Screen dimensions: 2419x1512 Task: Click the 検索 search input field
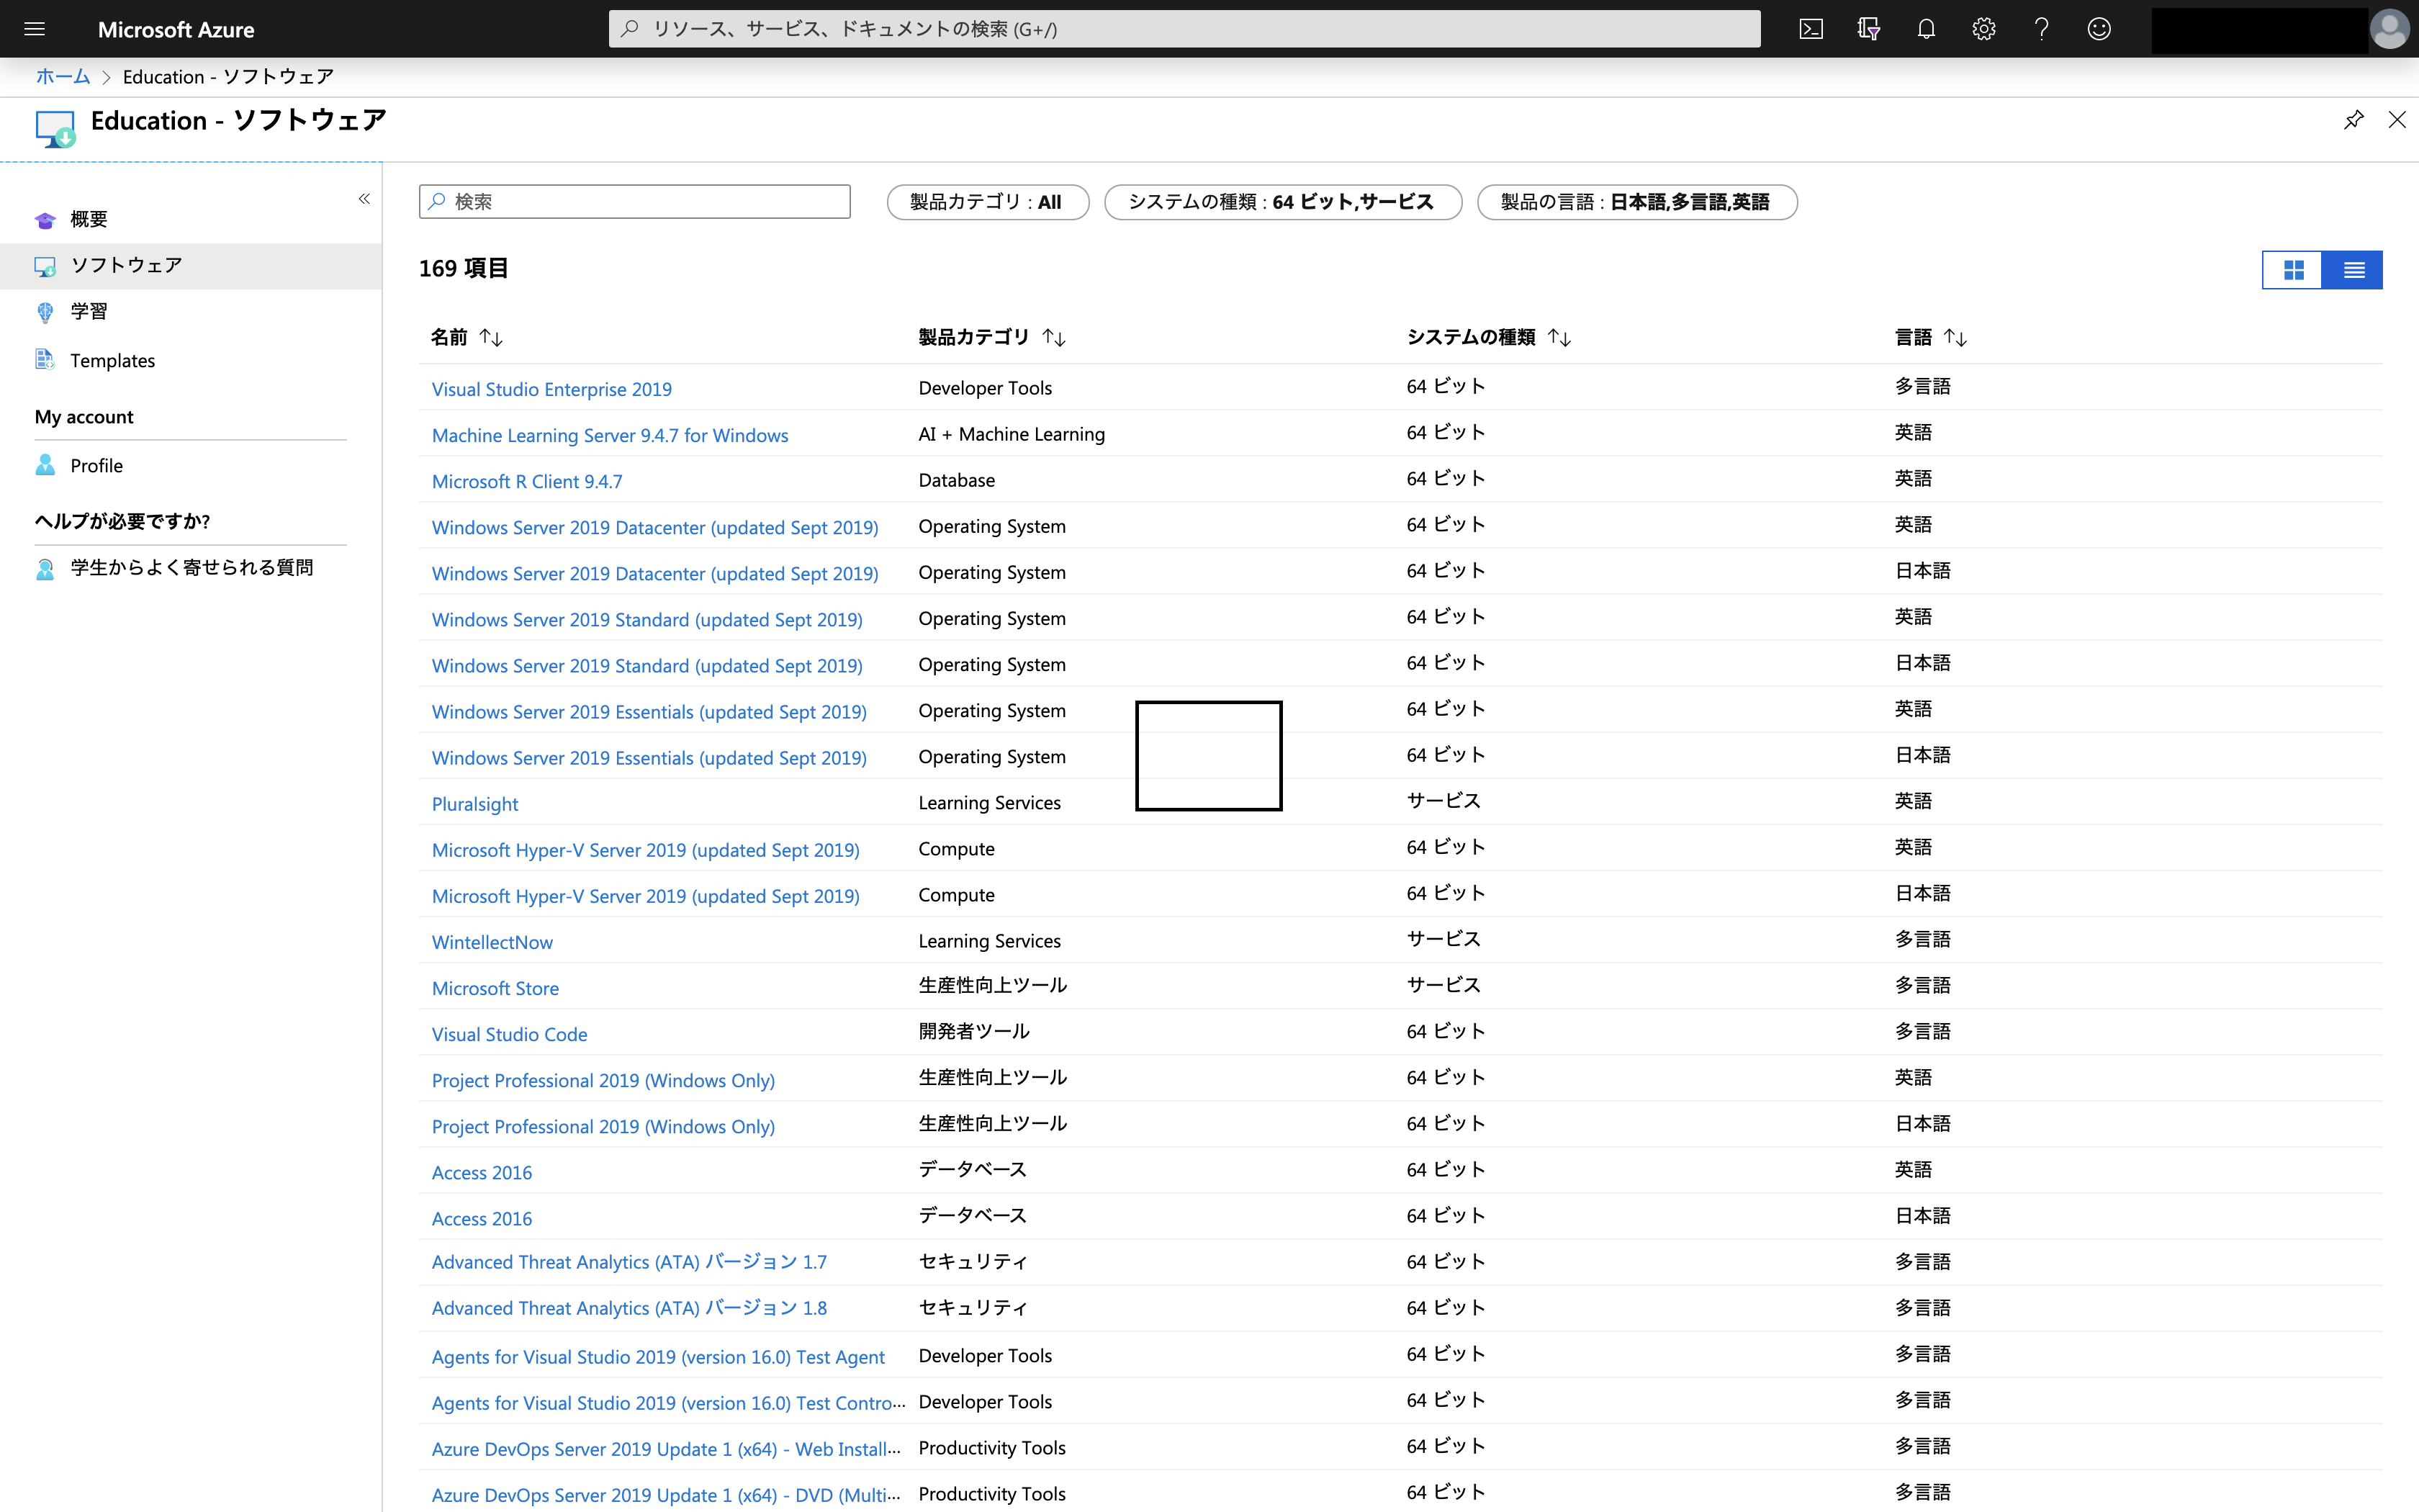(x=635, y=201)
